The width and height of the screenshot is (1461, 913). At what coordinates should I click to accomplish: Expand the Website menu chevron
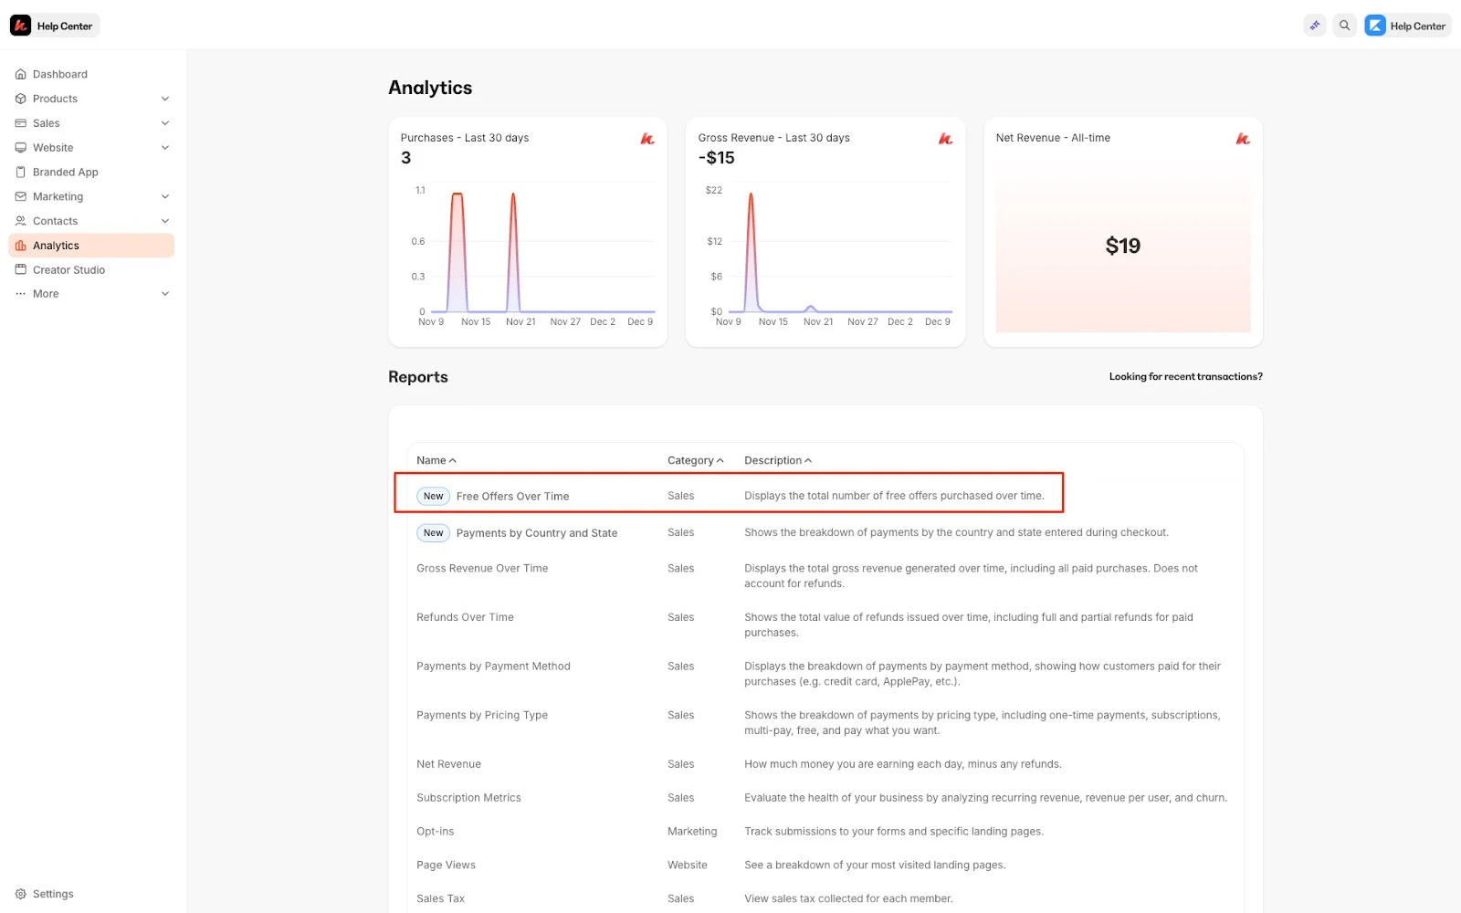[x=165, y=148]
